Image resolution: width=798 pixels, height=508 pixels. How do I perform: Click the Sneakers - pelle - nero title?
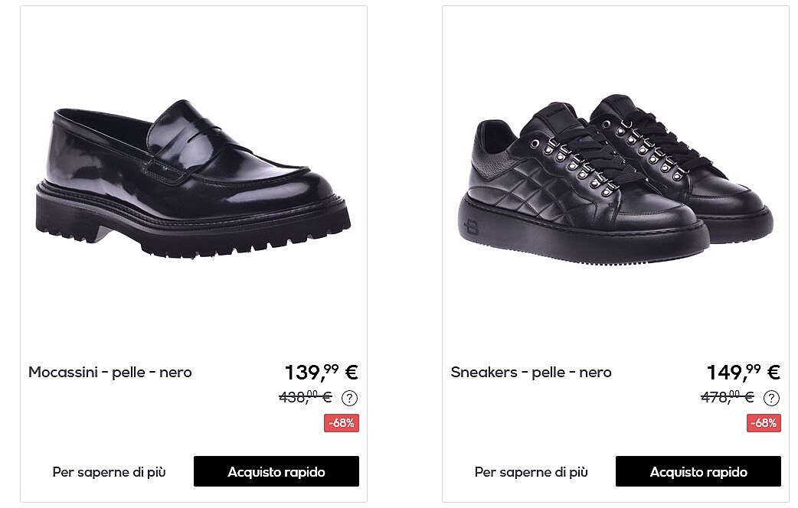pyautogui.click(x=531, y=373)
